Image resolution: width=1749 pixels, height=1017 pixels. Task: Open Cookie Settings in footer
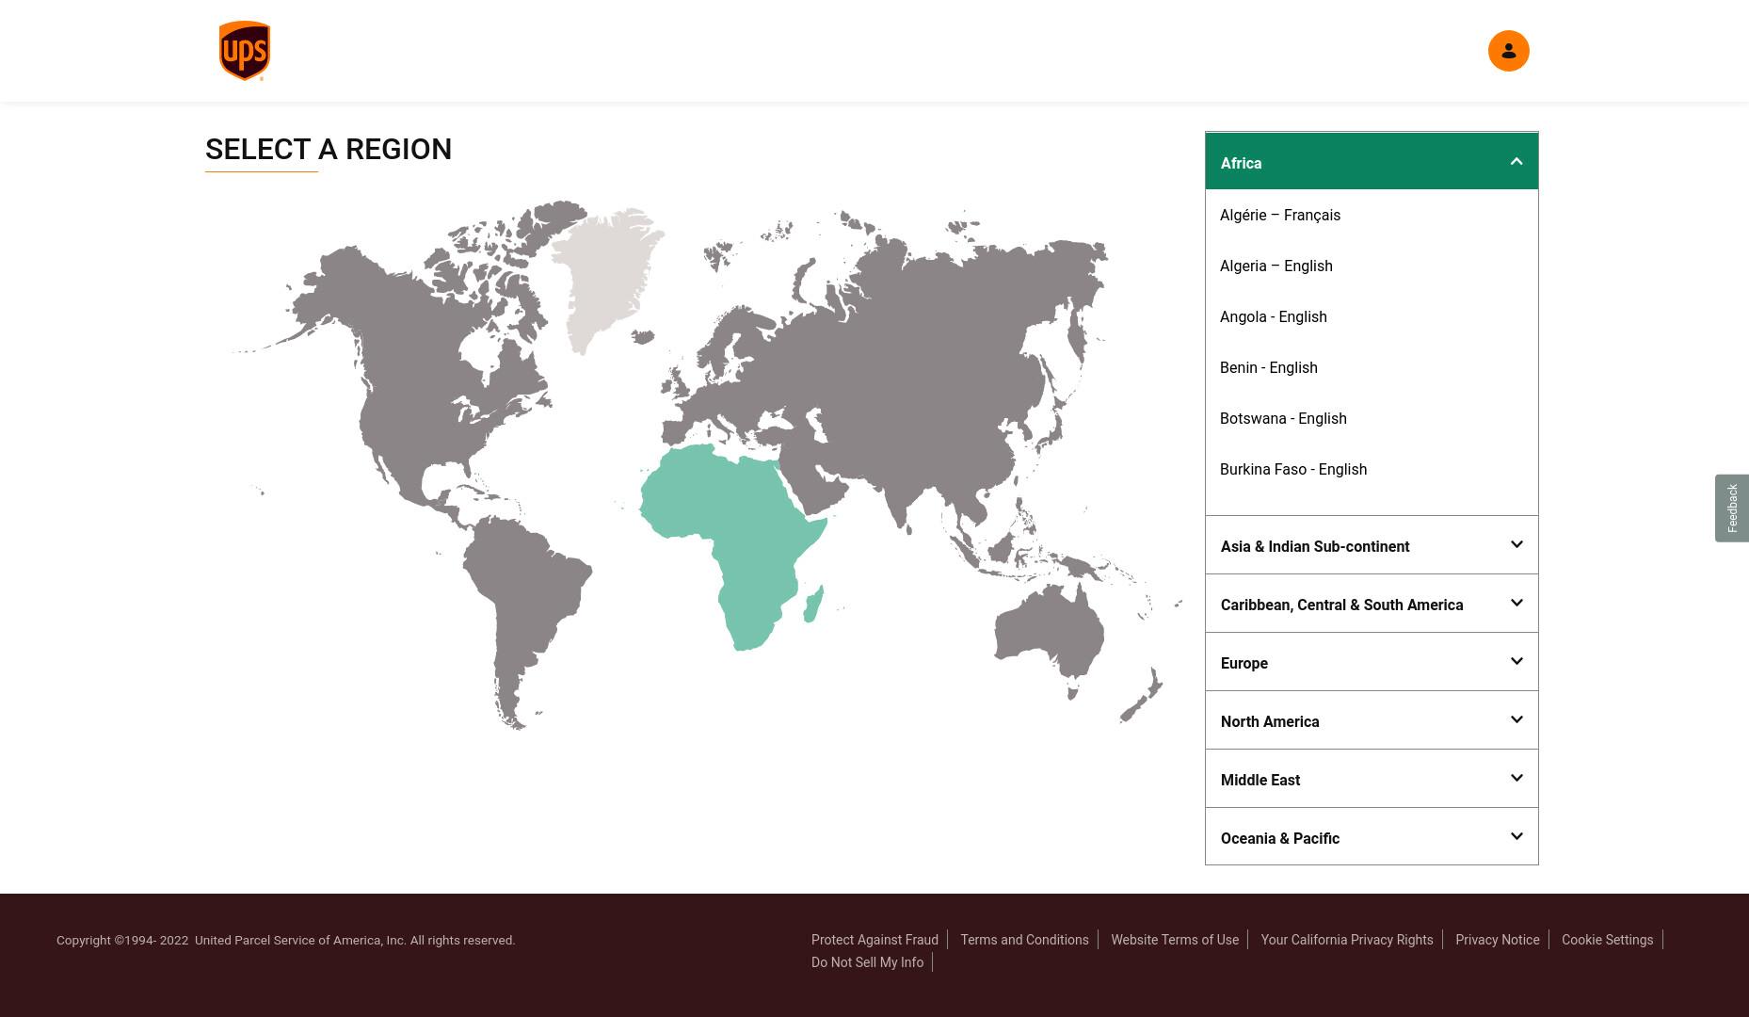[x=1607, y=940]
